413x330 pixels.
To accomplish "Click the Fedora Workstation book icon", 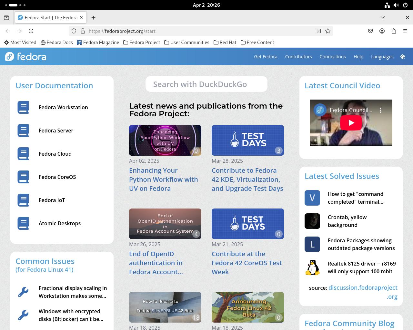I will coord(23,107).
